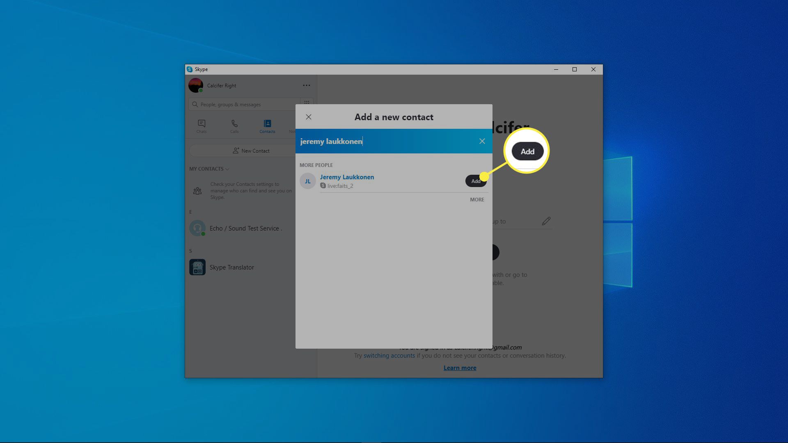Click the JL avatar thumbnail
788x443 pixels.
tap(308, 181)
